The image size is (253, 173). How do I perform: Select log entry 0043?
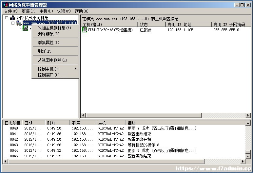(124, 145)
